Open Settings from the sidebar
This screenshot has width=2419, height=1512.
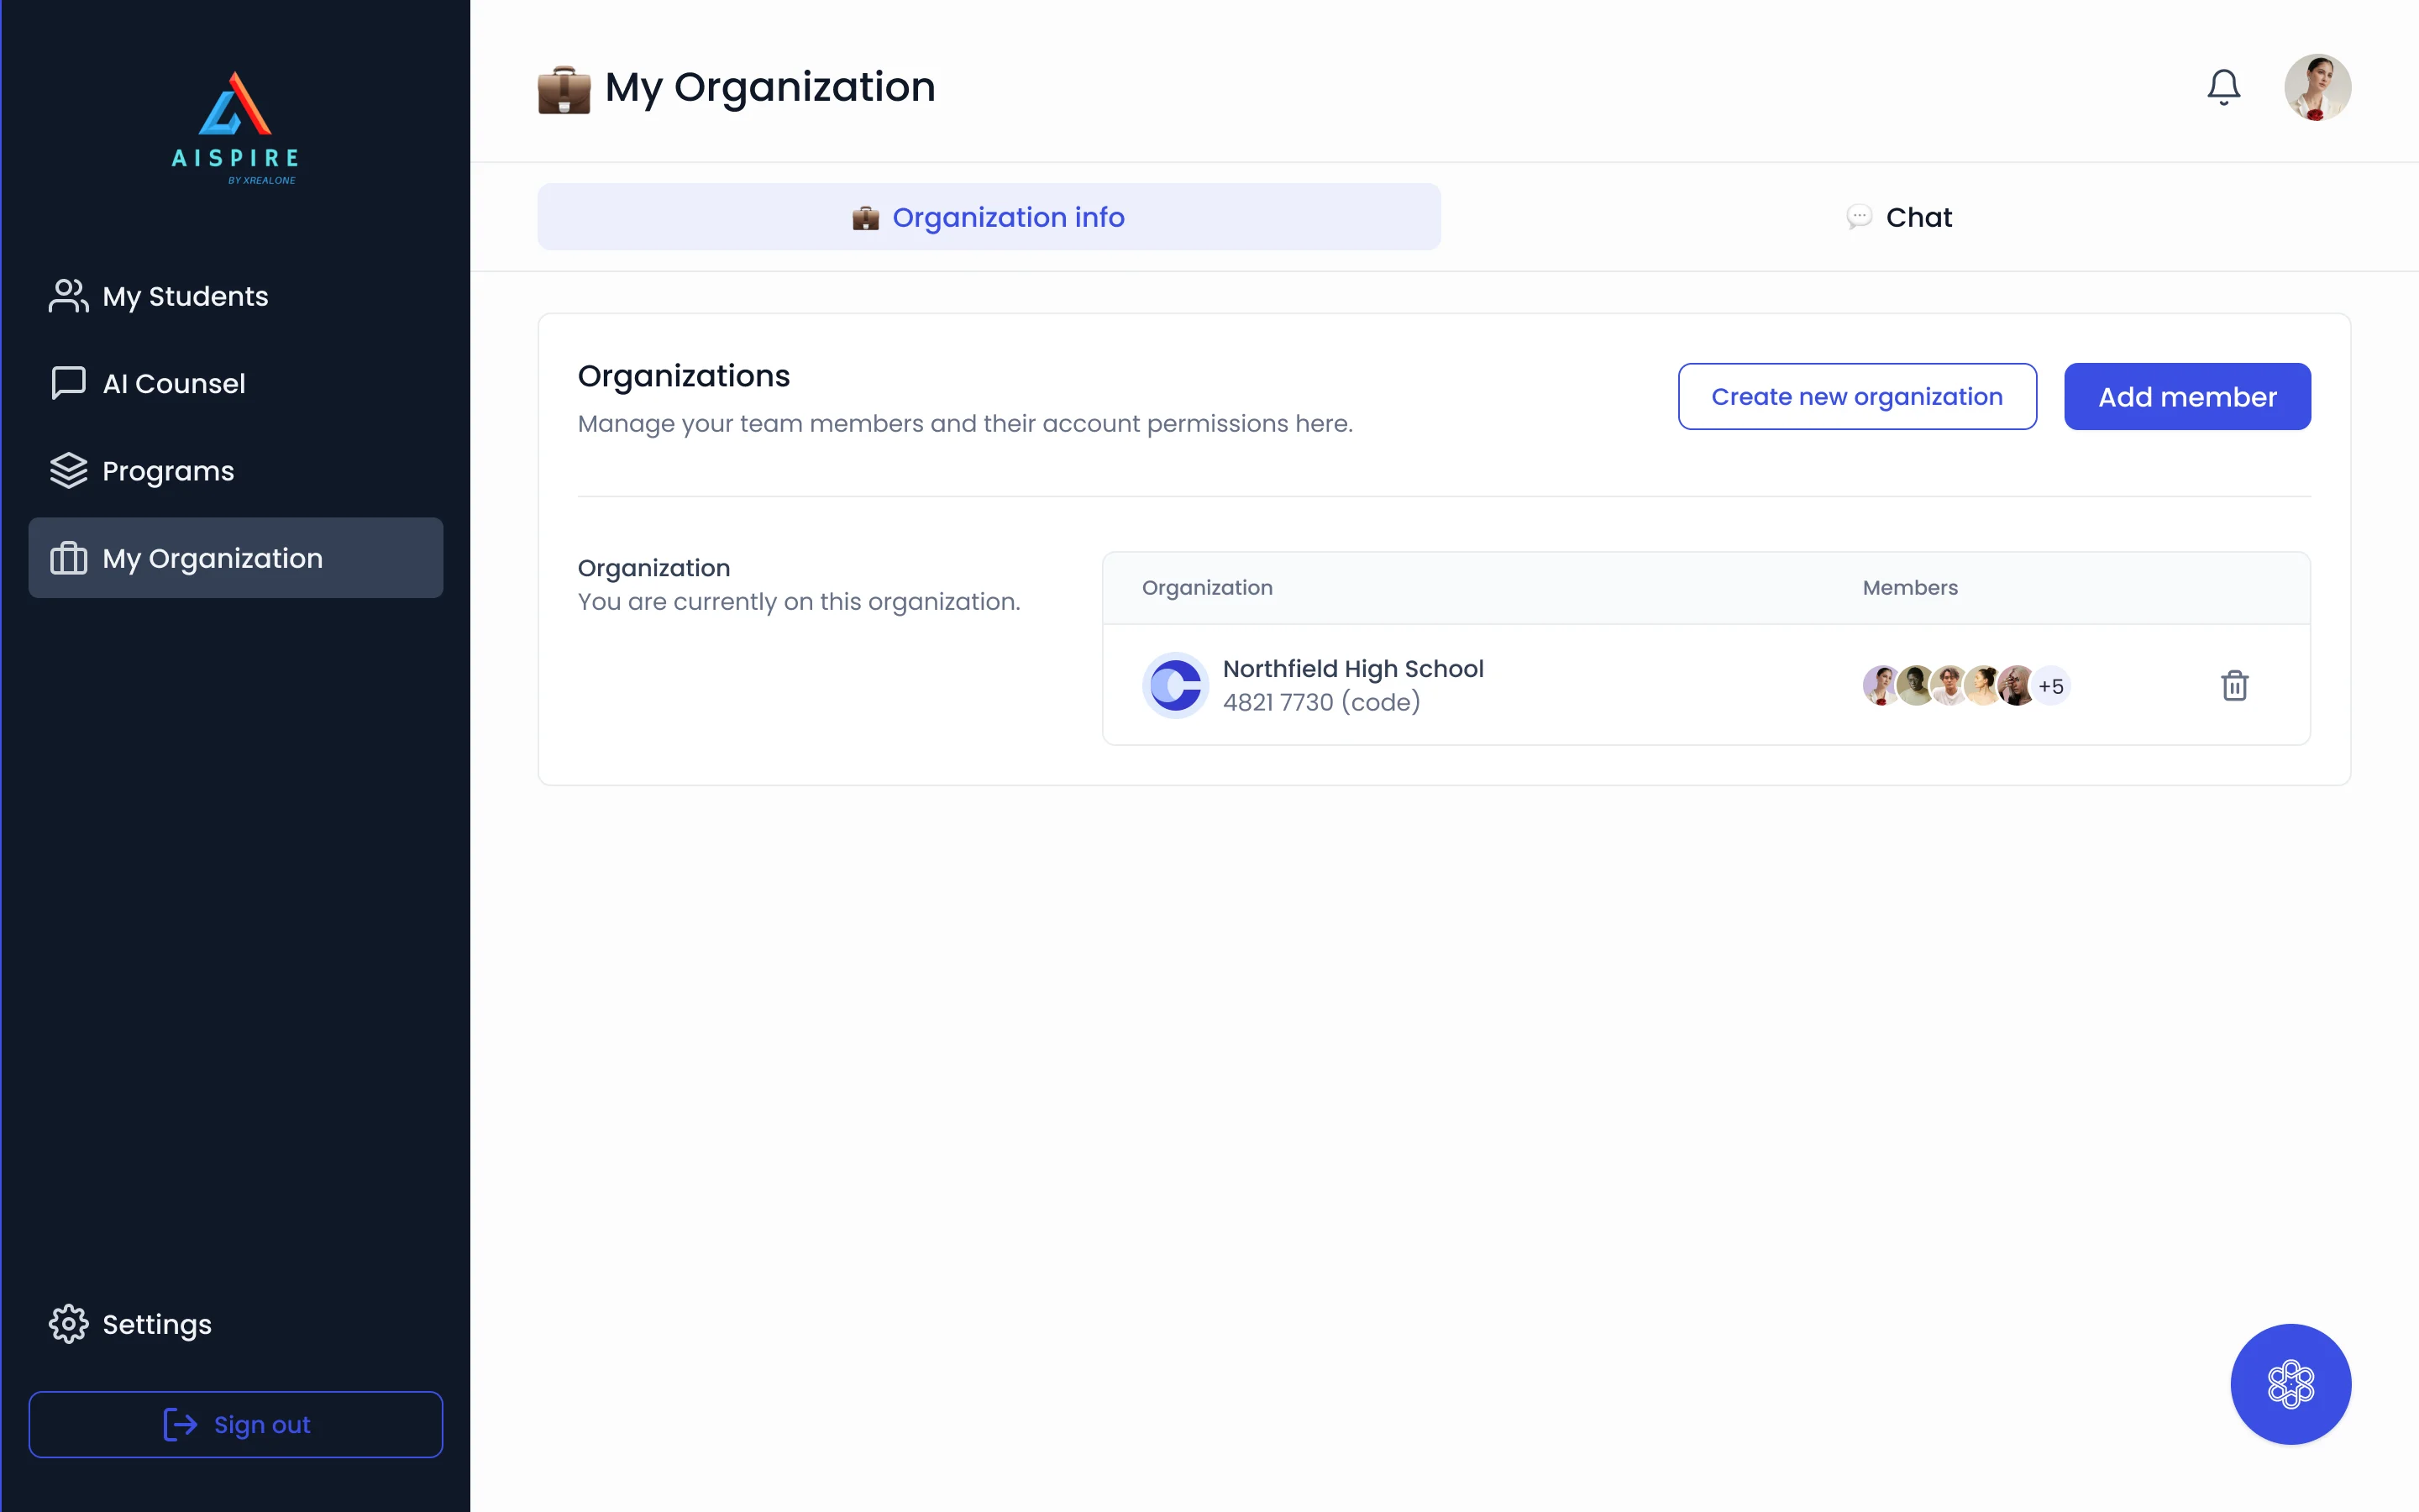[x=235, y=1323]
